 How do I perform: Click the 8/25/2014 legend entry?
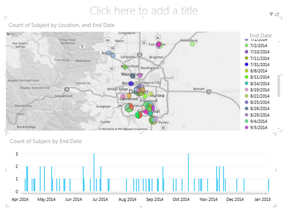tap(257, 102)
